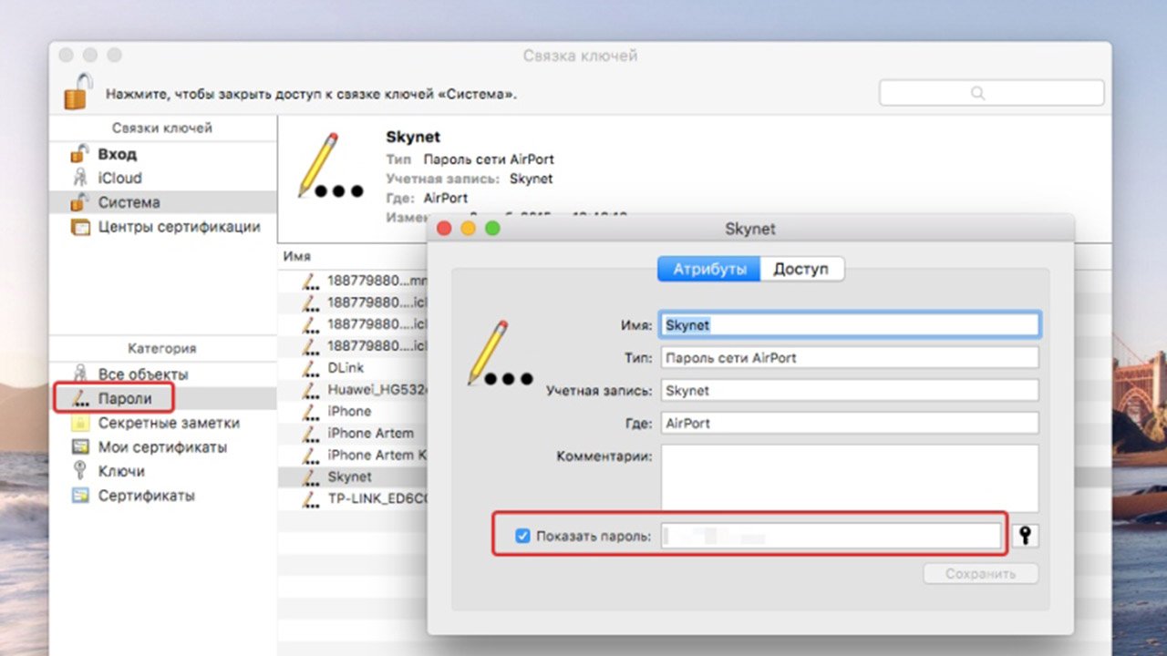Select the TP-LINK_ED6C password entry
The image size is (1167, 656).
coord(377,498)
